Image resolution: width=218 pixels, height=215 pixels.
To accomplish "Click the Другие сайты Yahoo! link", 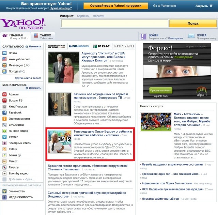I will pos(28,78).
